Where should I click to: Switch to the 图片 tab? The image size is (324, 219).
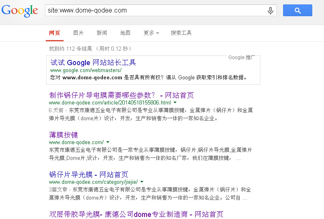pyautogui.click(x=78, y=33)
